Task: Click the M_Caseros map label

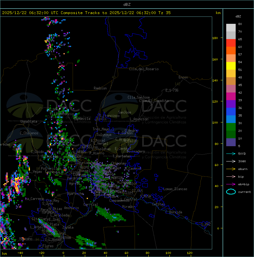Action: [133, 168]
